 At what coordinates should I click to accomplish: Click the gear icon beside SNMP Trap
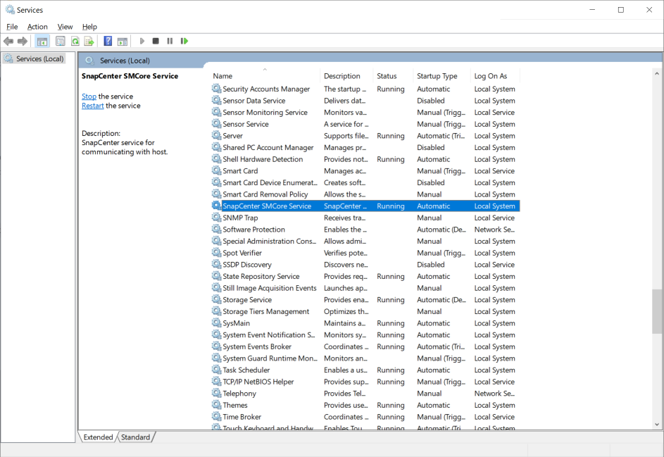tap(216, 218)
